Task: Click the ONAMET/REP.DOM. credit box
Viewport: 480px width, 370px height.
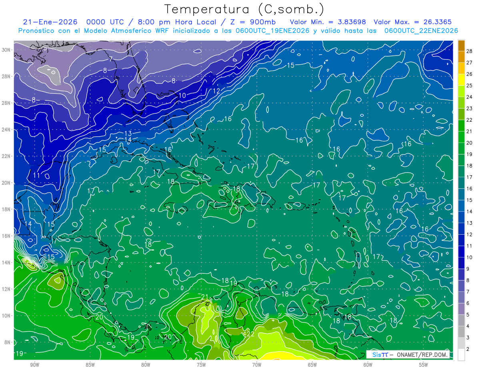Action: (x=409, y=354)
